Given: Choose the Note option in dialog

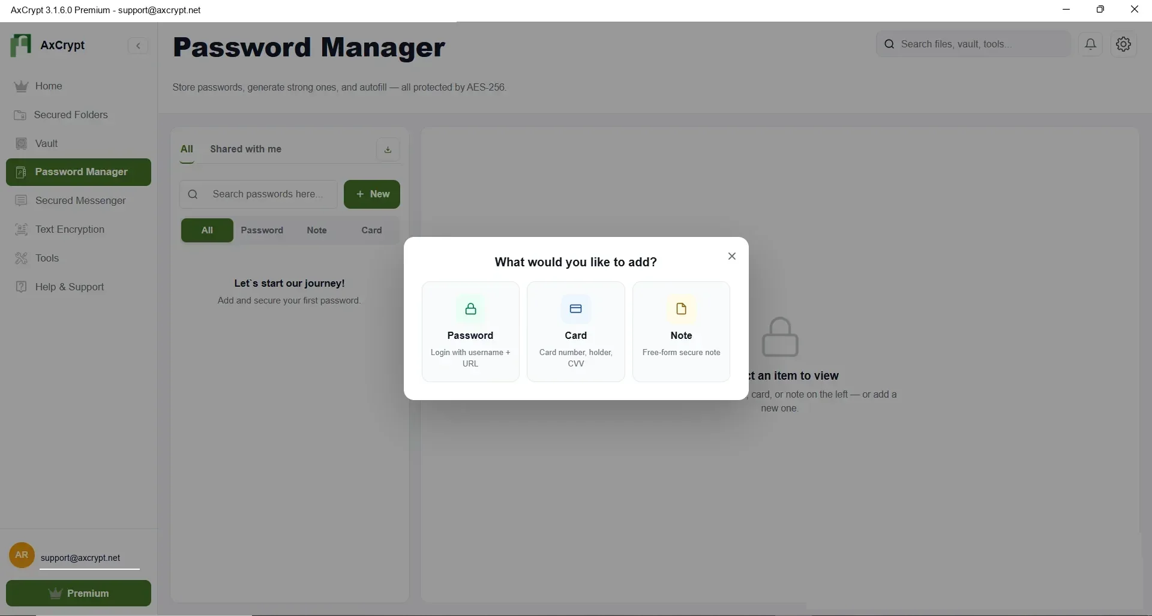Looking at the screenshot, I should (x=682, y=332).
